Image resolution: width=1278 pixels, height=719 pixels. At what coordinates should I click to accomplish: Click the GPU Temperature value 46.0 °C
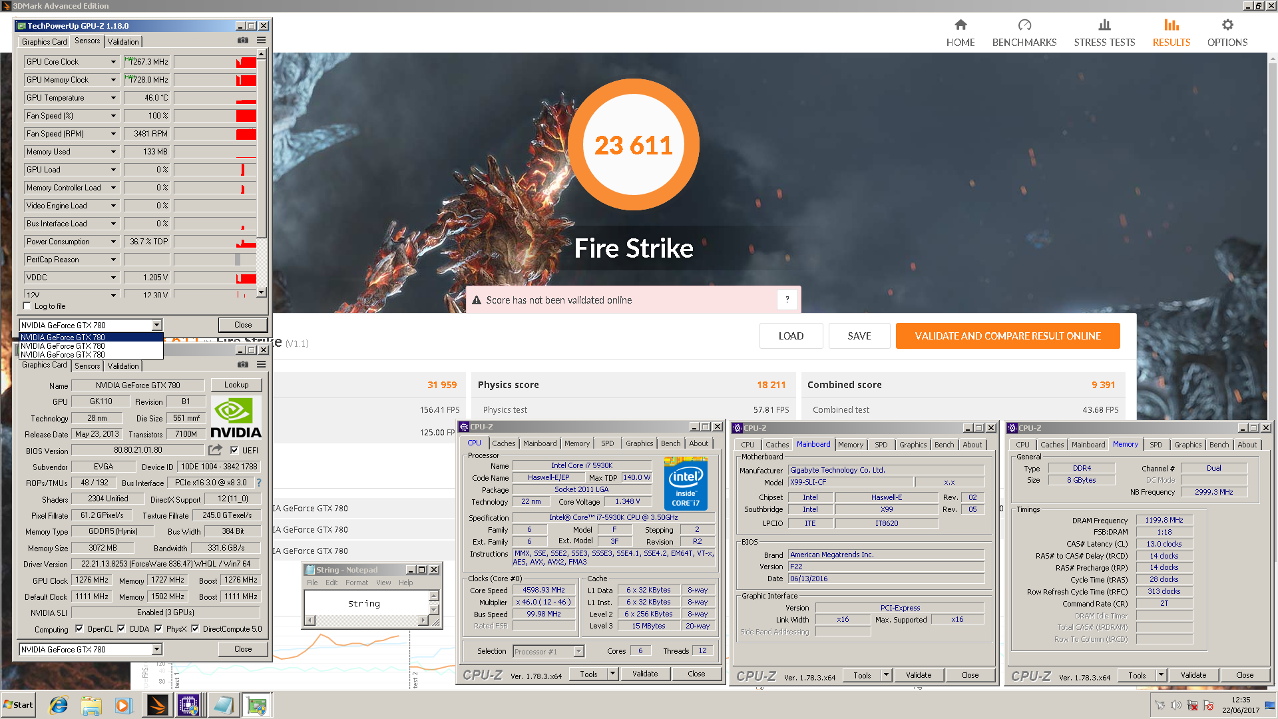(x=147, y=97)
